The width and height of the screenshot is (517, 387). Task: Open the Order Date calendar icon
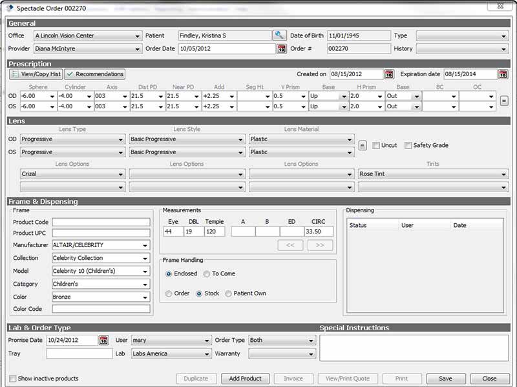pyautogui.click(x=281, y=49)
